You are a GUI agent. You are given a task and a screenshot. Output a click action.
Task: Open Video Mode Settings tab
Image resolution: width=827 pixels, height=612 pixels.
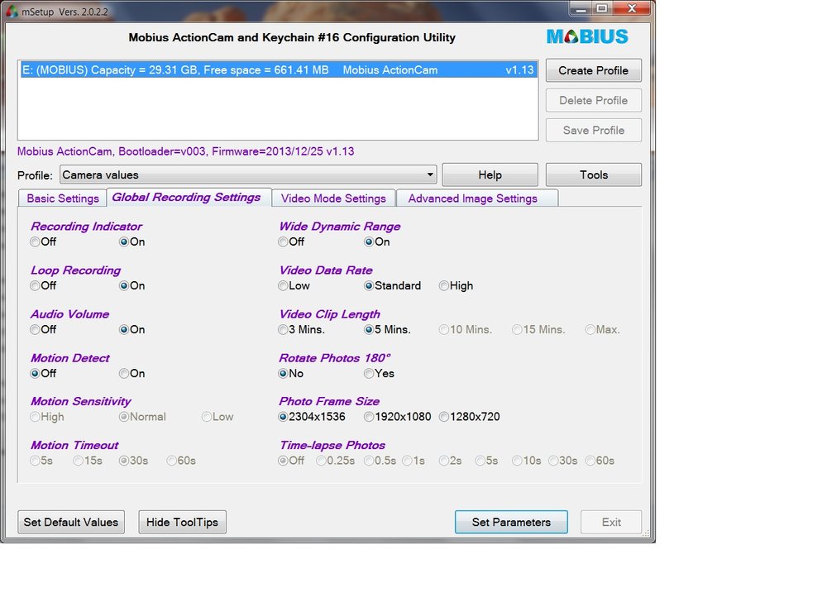(333, 198)
